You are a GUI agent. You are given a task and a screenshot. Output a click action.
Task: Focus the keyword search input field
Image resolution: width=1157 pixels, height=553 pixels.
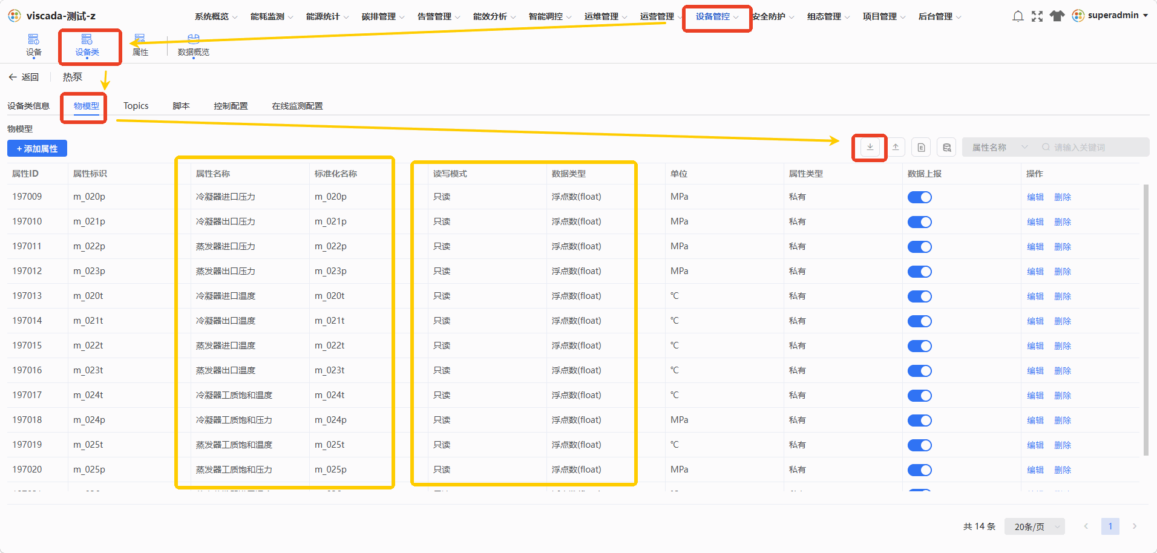[1092, 147]
